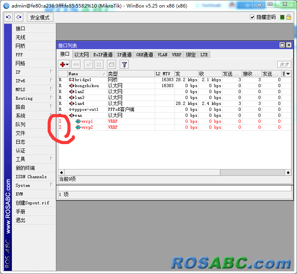Select the vrrp2 interface icon
The width and height of the screenshot is (297, 274).
click(78, 127)
